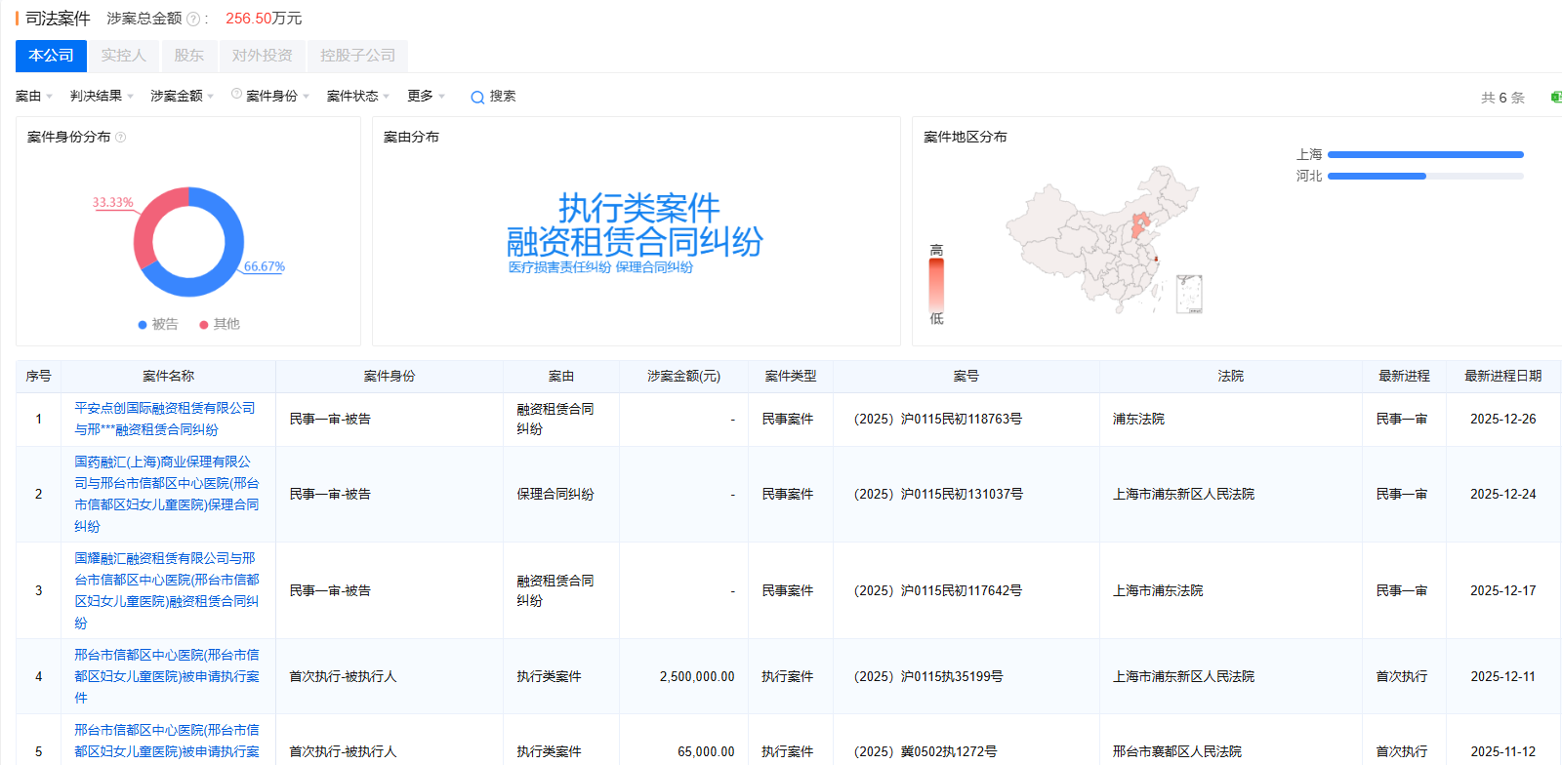
Task: Select the 对外投资 tab
Action: click(262, 56)
